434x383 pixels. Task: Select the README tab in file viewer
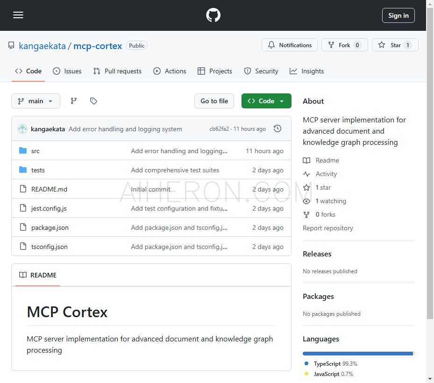[38, 275]
